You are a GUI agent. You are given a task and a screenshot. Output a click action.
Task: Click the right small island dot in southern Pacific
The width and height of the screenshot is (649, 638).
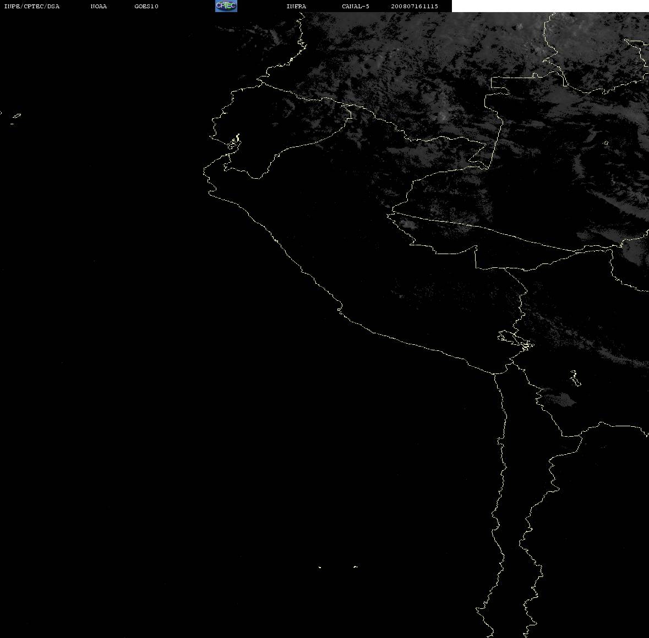point(356,566)
